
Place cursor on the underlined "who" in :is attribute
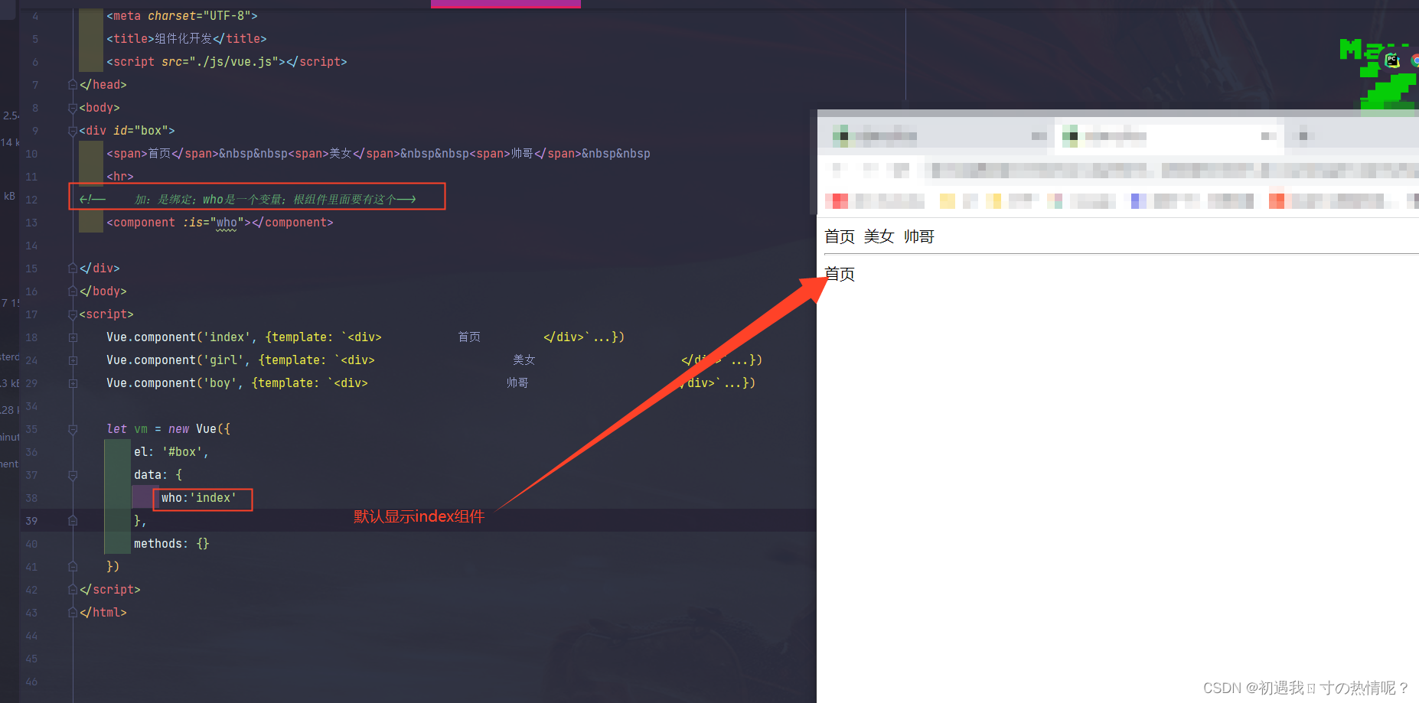(x=227, y=223)
